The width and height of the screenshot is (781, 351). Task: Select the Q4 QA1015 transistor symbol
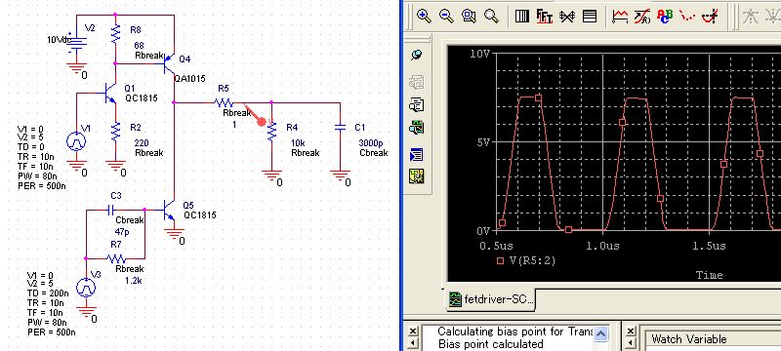(x=170, y=63)
